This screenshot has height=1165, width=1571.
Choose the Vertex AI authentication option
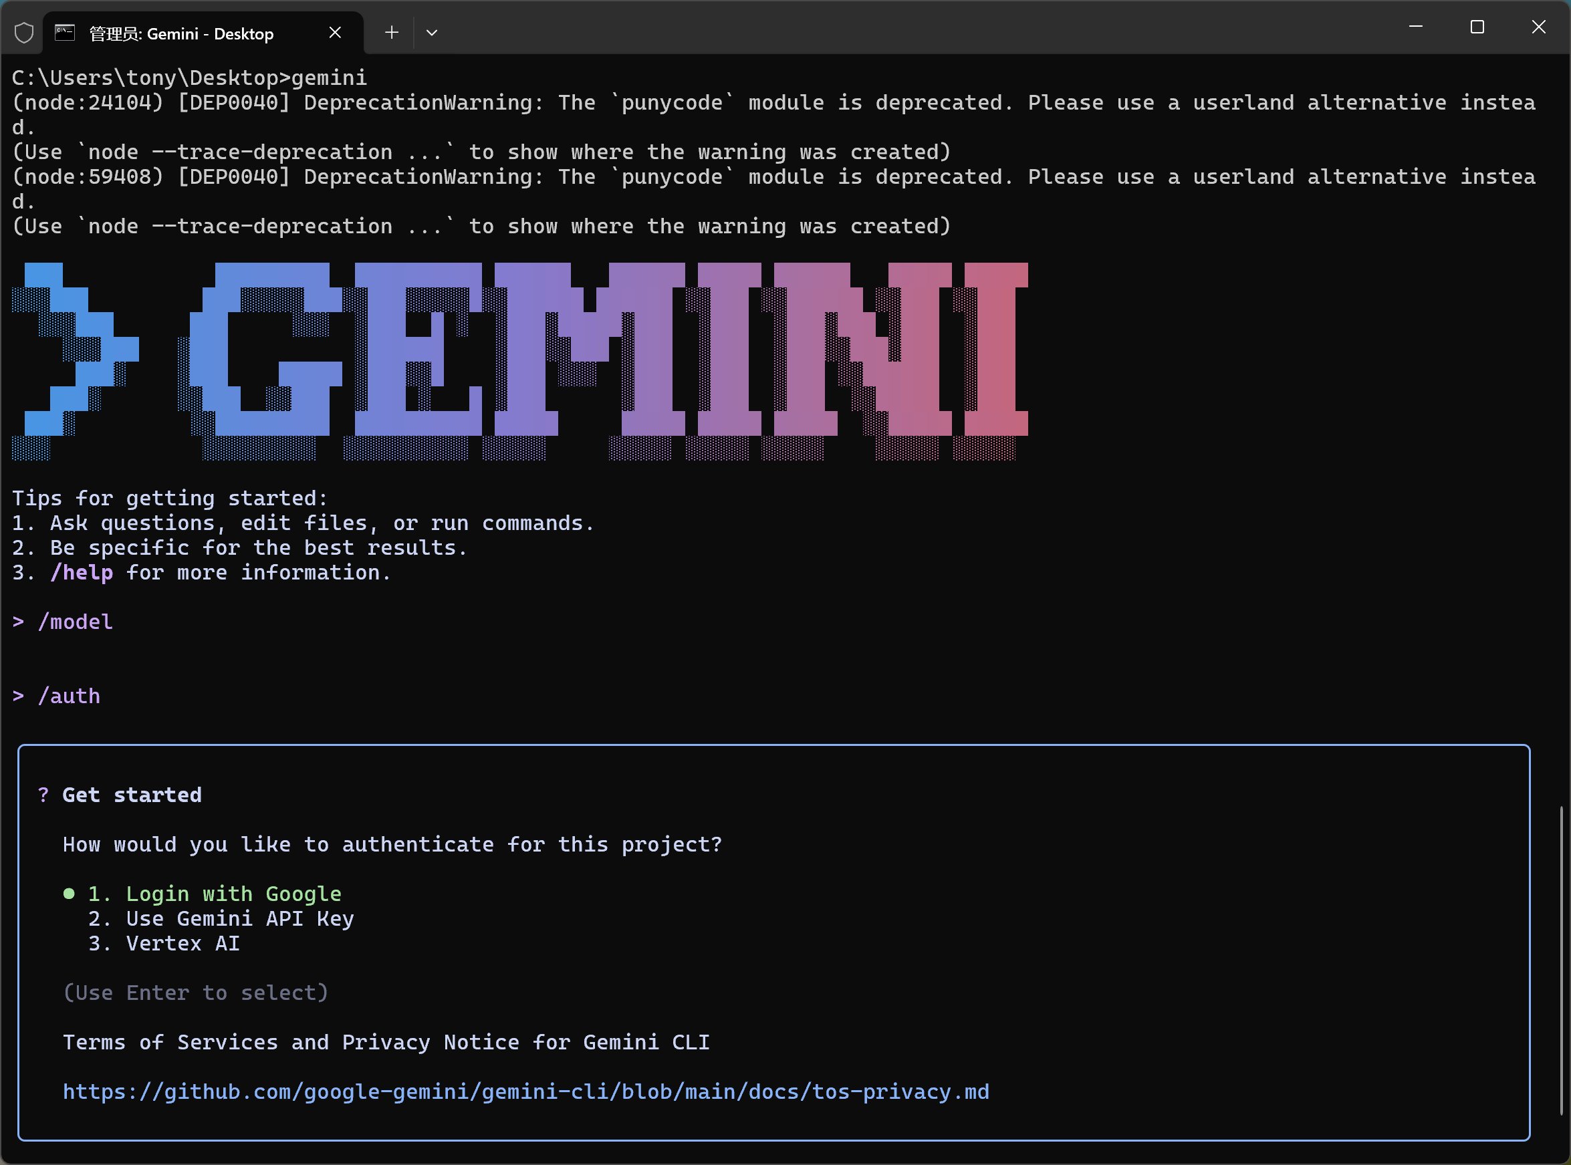(182, 943)
